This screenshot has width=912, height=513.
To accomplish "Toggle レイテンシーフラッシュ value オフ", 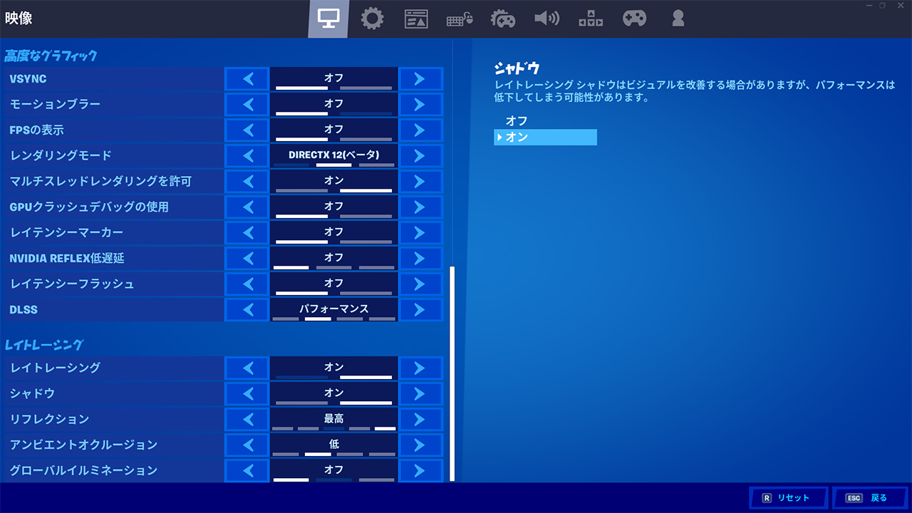I will pyautogui.click(x=333, y=284).
